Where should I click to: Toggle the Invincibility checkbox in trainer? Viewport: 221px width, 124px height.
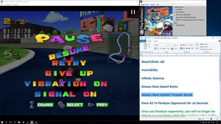[175, 9]
